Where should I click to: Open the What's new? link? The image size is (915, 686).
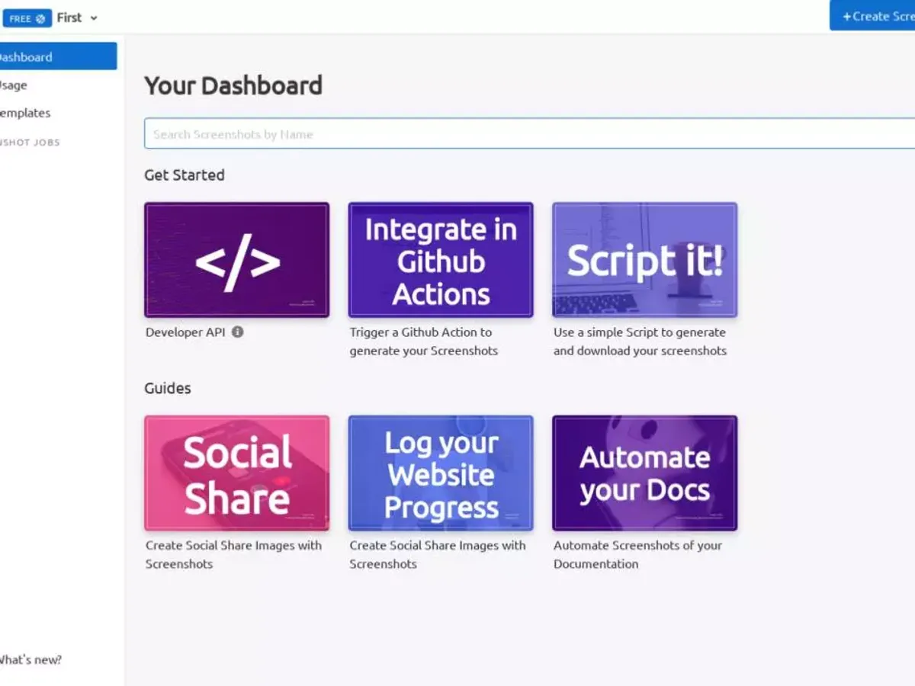click(x=31, y=660)
